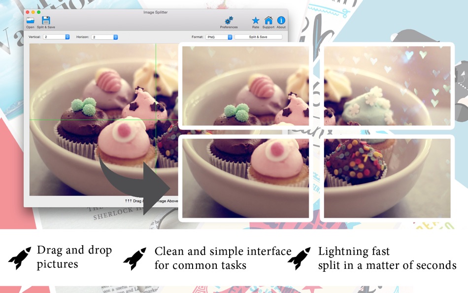Image resolution: width=468 pixels, height=293 pixels.
Task: Open Preferences gears icon
Action: (x=229, y=21)
